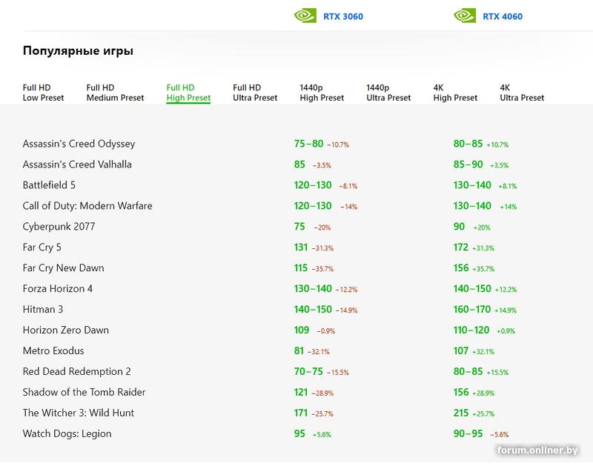Switch to Full HD Low Preset tab
This screenshot has height=466, width=593.
point(43,93)
